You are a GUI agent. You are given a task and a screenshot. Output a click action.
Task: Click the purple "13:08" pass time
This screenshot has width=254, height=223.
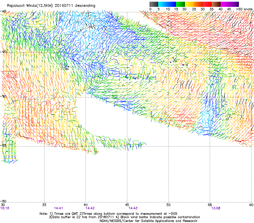(x=216, y=208)
